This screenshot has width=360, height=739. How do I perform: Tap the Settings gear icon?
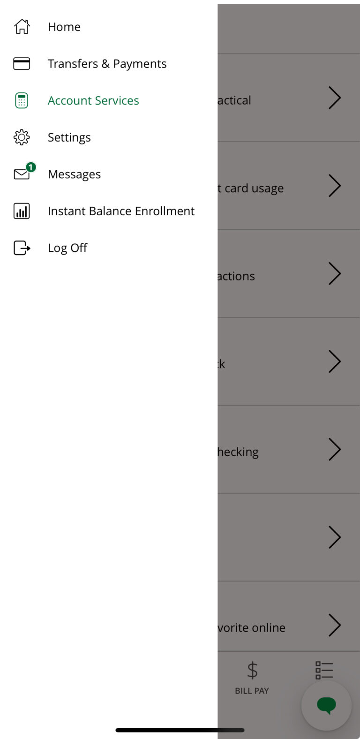(22, 137)
